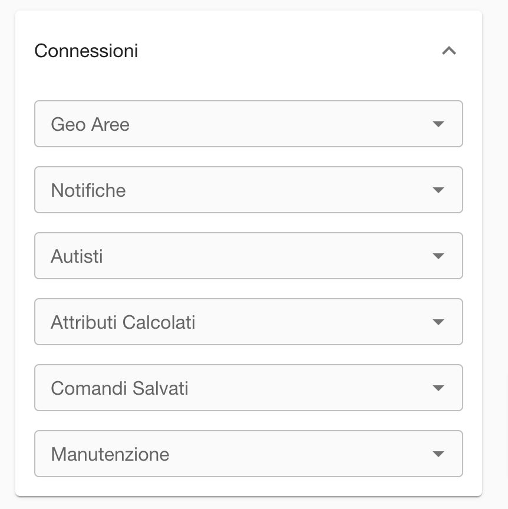Click the Comandi Salvati label text

click(x=120, y=388)
